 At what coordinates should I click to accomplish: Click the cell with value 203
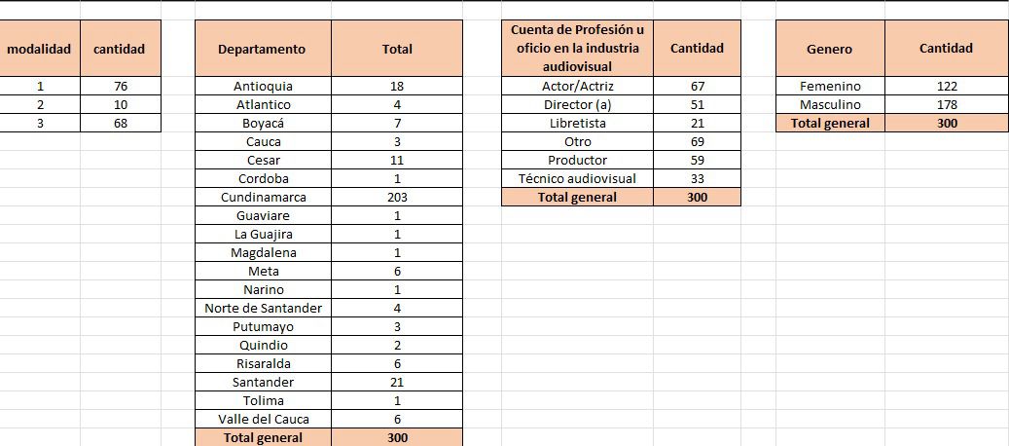coord(396,197)
